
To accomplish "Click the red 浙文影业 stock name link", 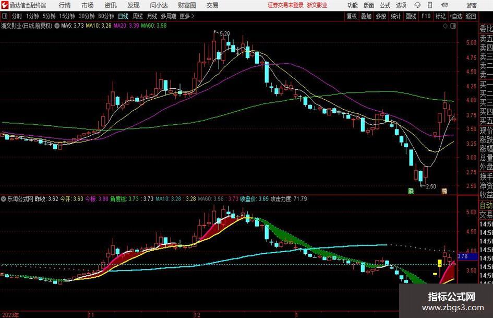I will point(317,5).
